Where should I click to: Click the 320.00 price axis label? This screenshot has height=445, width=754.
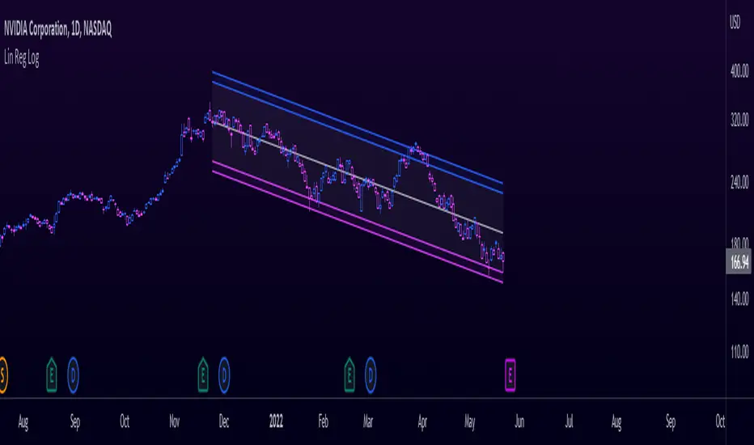[739, 119]
